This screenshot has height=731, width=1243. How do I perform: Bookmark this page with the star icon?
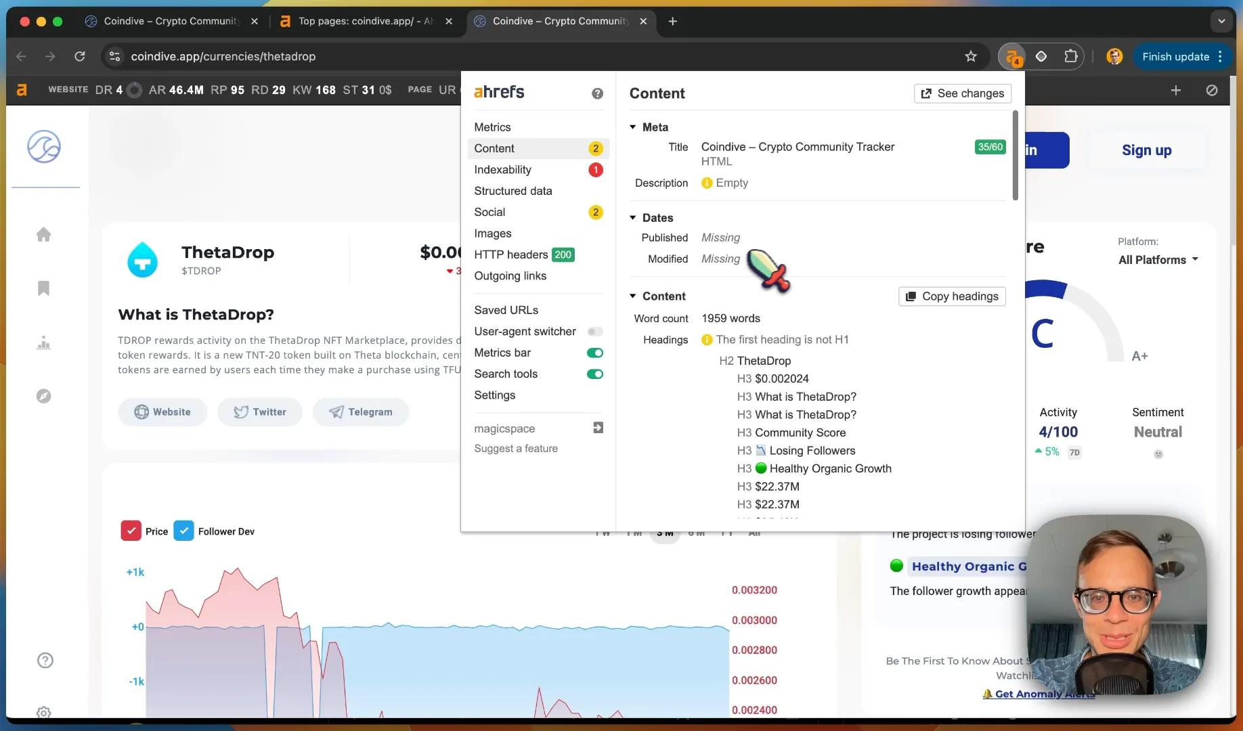[971, 56]
